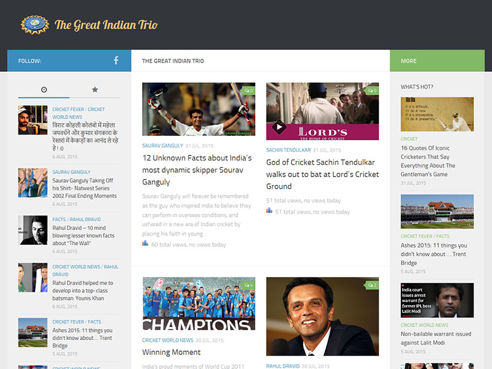Open Hindi Virat Kohli Colombo article title
The image size is (492, 369).
(85, 137)
